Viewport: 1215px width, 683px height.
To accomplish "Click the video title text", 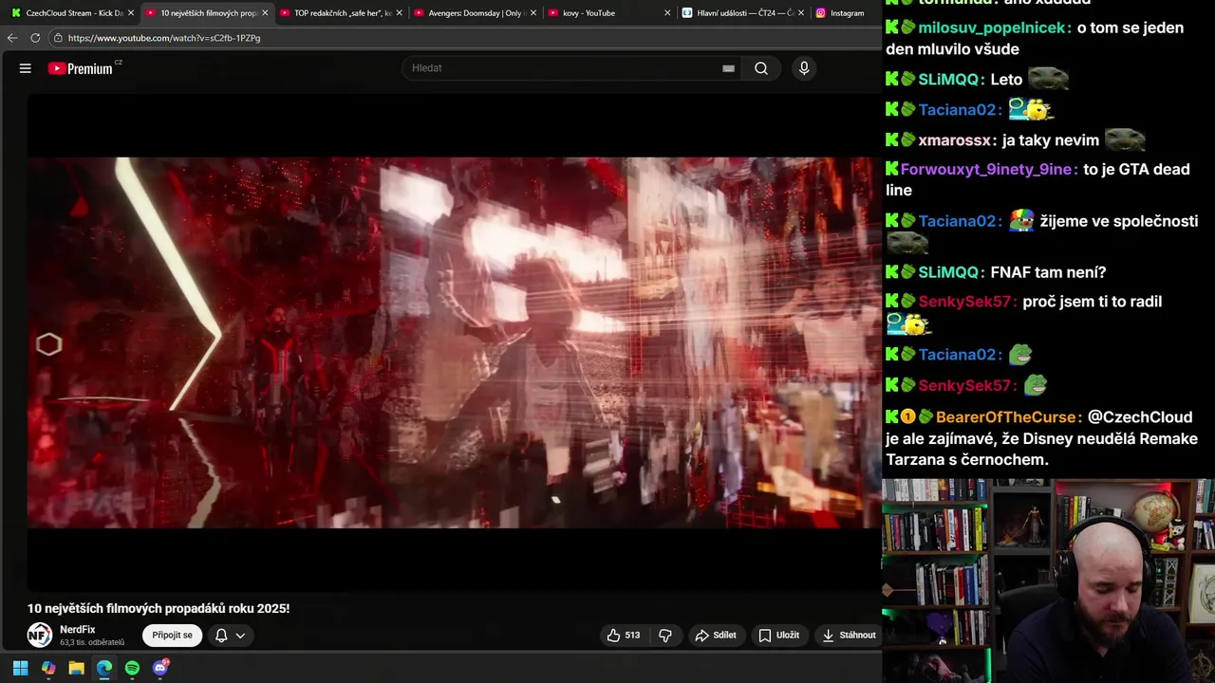I will (159, 609).
